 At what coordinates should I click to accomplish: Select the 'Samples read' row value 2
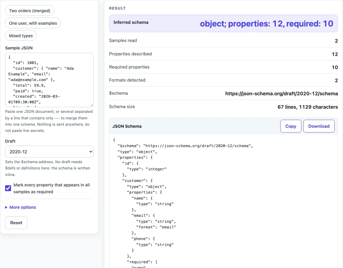[336, 41]
